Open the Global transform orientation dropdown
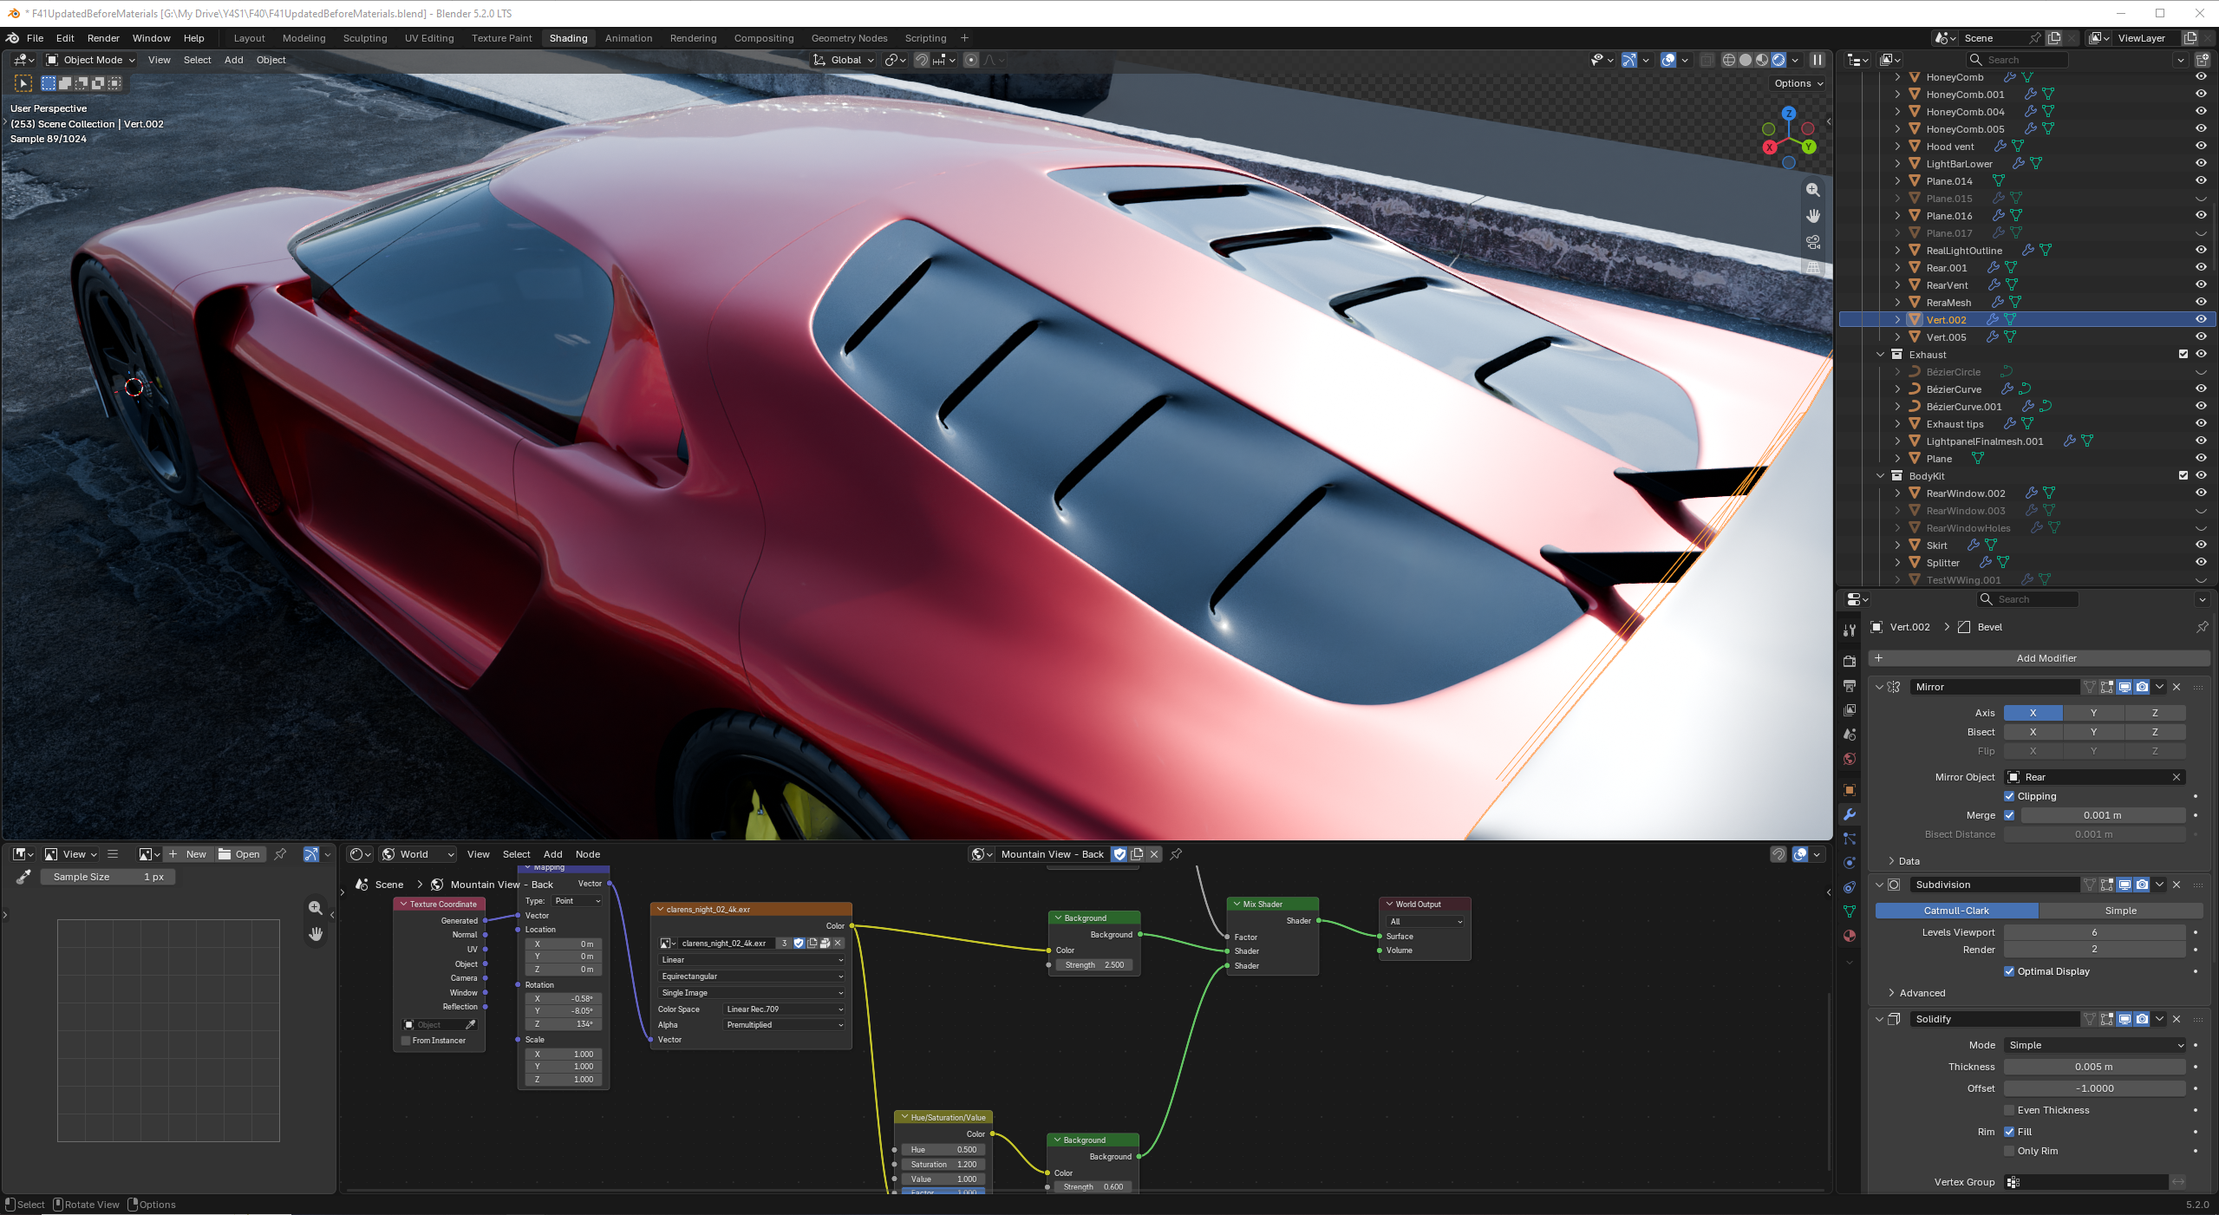Viewport: 2219px width, 1215px height. point(844,60)
